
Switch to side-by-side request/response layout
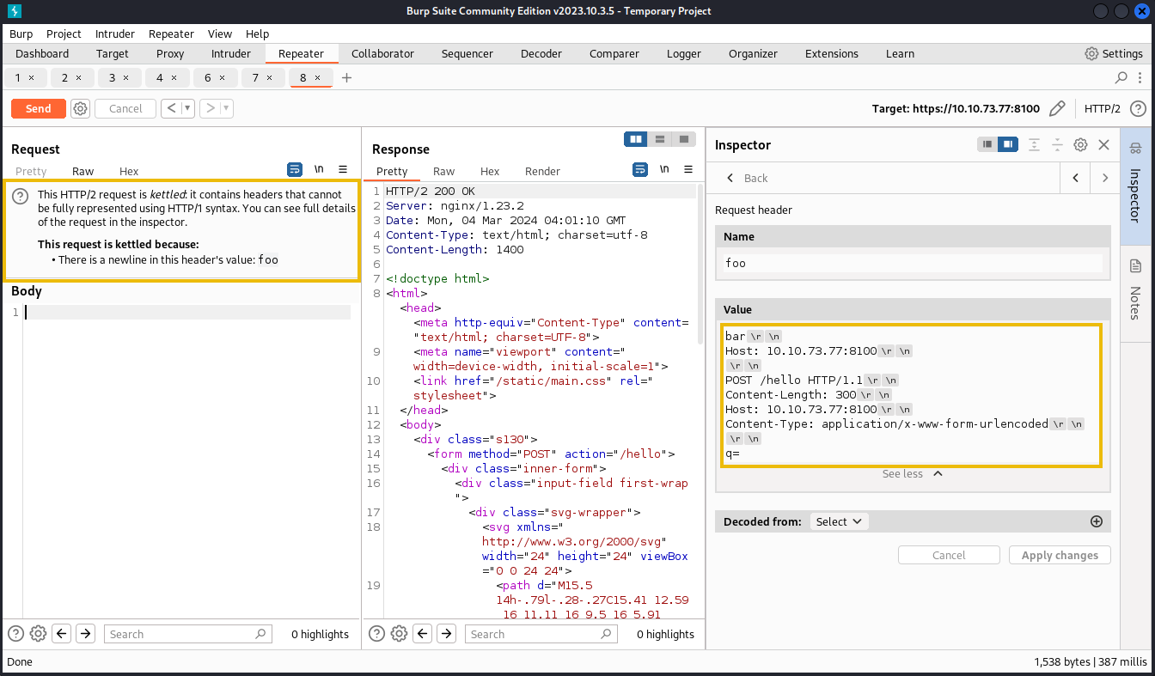pos(636,139)
